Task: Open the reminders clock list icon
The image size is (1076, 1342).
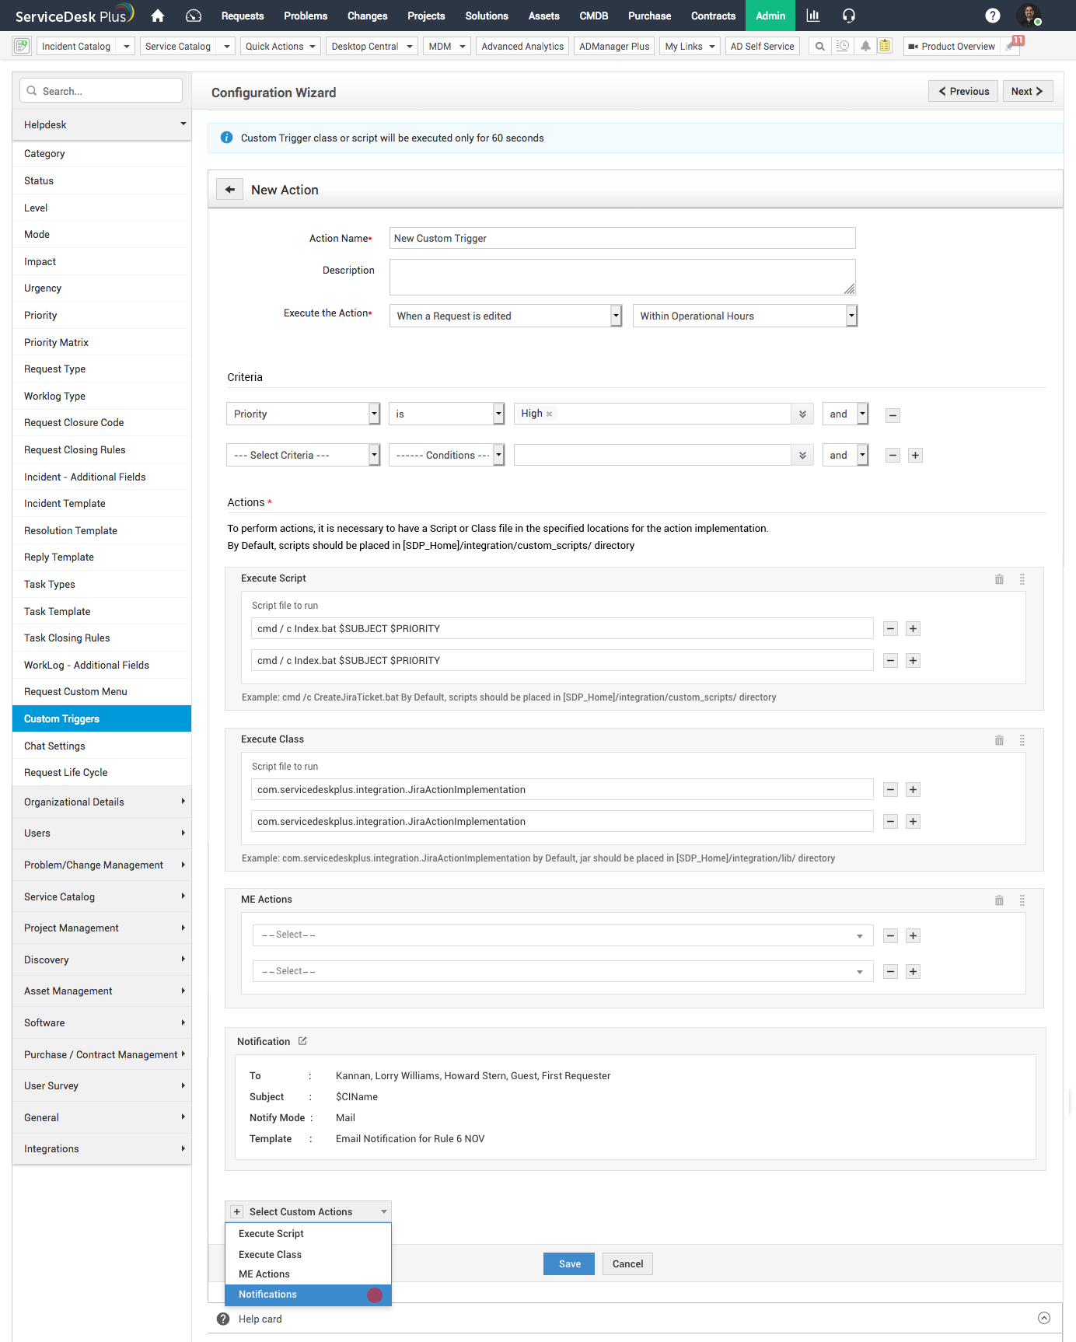Action: pyautogui.click(x=843, y=47)
